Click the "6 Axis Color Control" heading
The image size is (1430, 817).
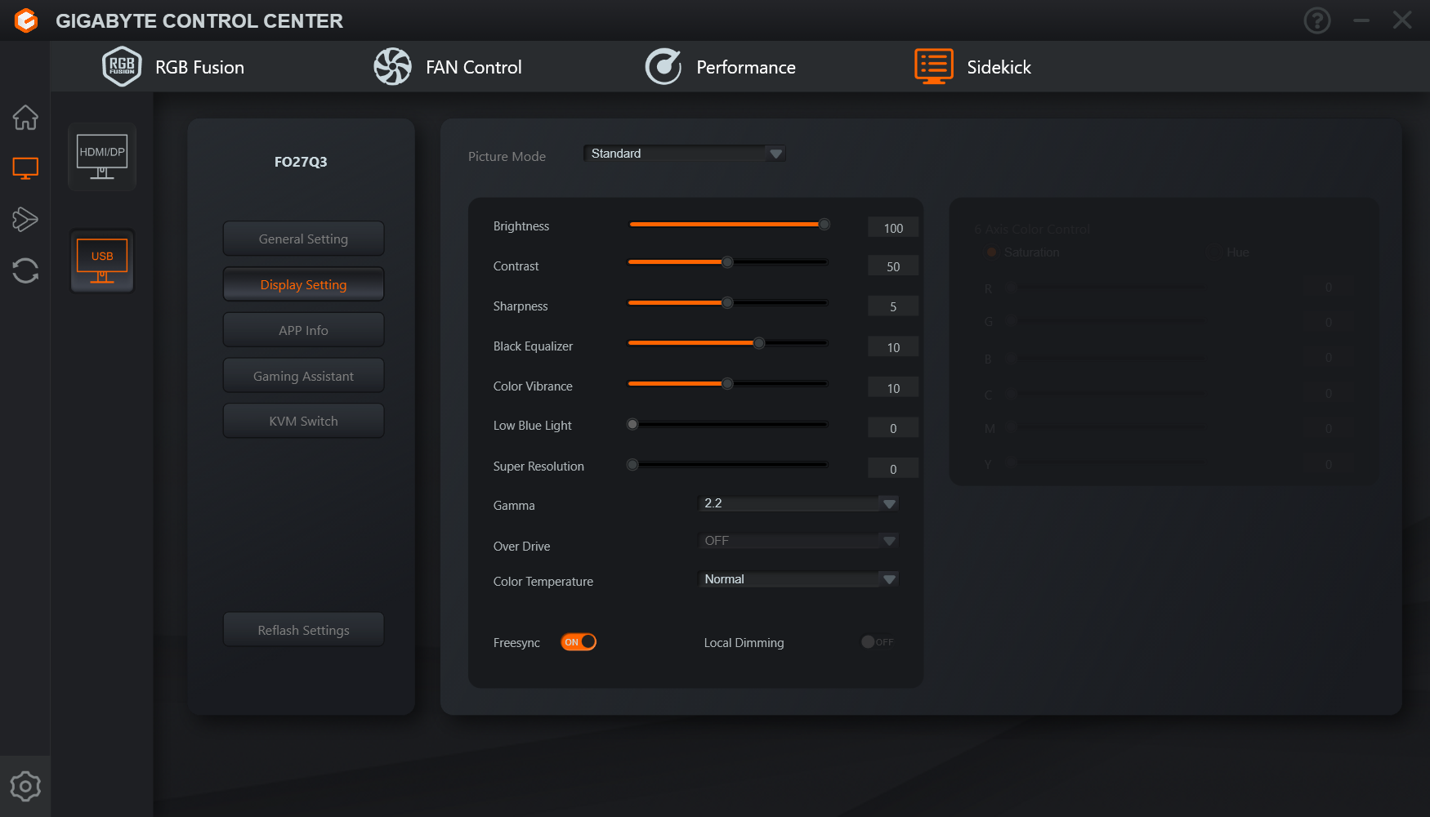tap(1032, 230)
